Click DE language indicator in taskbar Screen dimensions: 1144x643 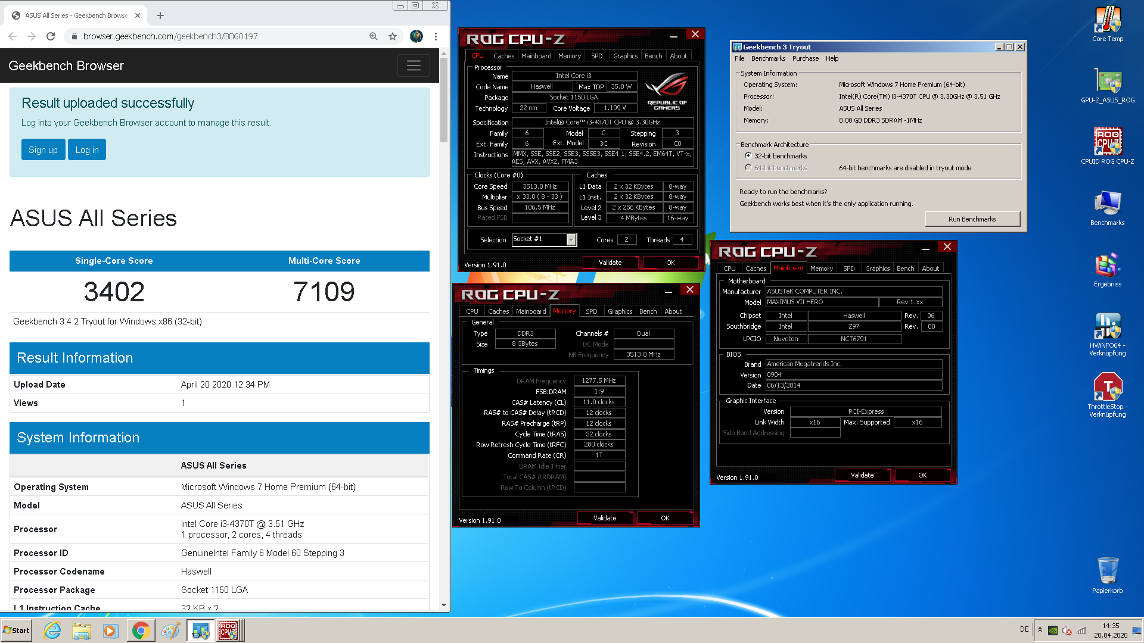click(1024, 629)
